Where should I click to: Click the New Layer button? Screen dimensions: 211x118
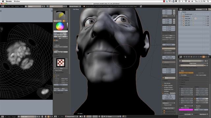(x=169, y=38)
